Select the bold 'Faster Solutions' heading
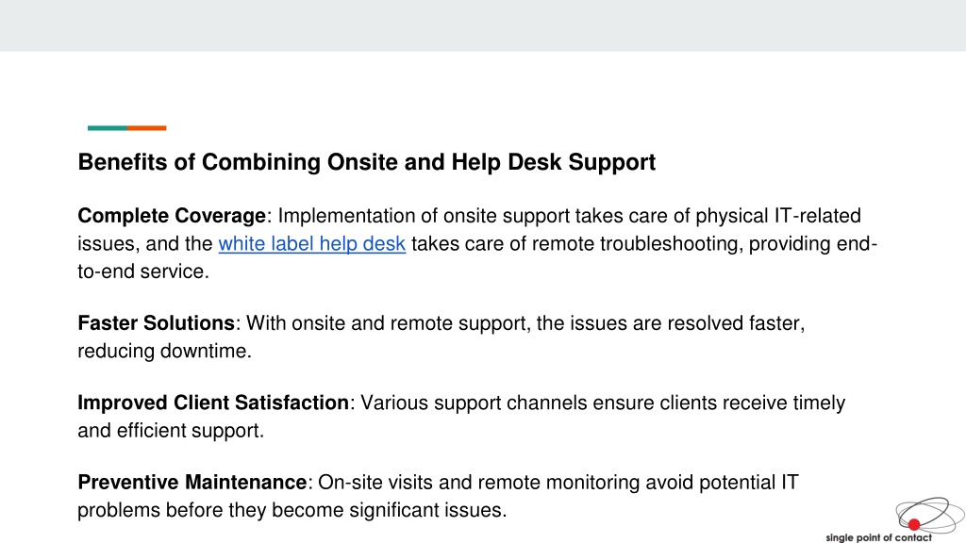The image size is (966, 543). tap(156, 322)
